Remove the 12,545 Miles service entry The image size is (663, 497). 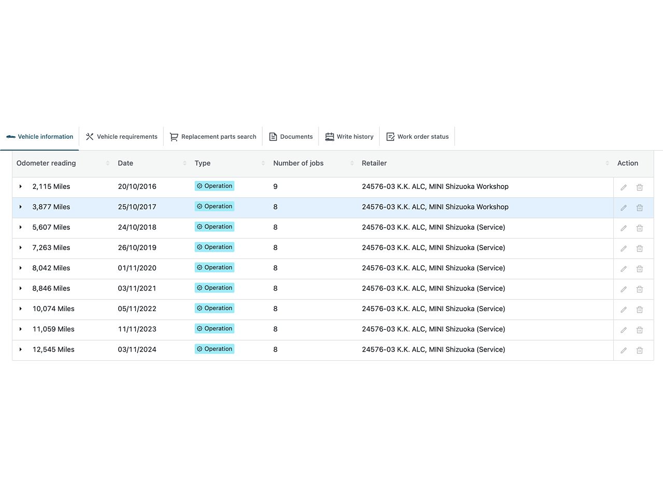(x=640, y=350)
